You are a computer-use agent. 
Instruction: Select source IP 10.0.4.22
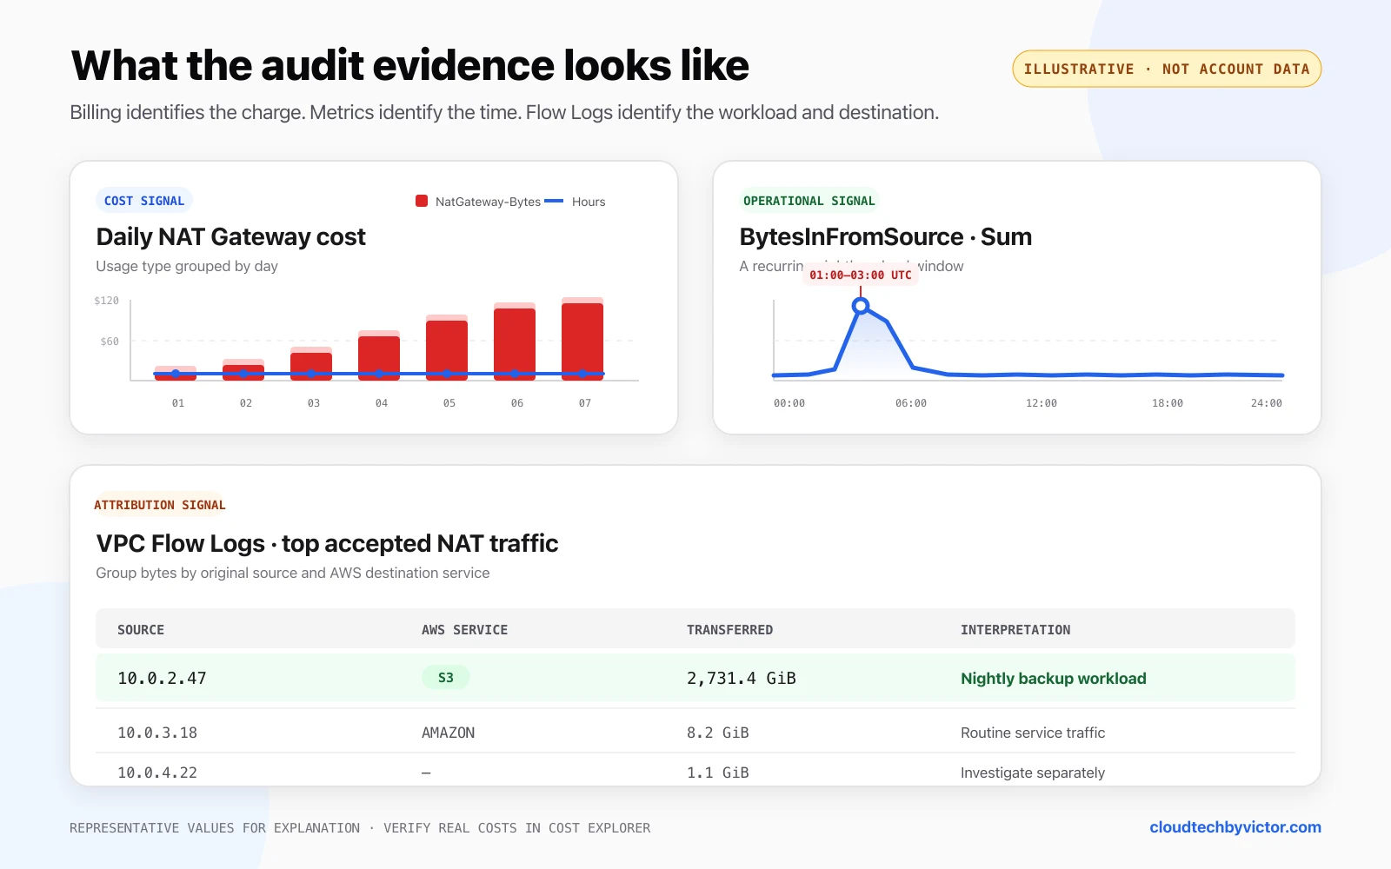coord(157,773)
